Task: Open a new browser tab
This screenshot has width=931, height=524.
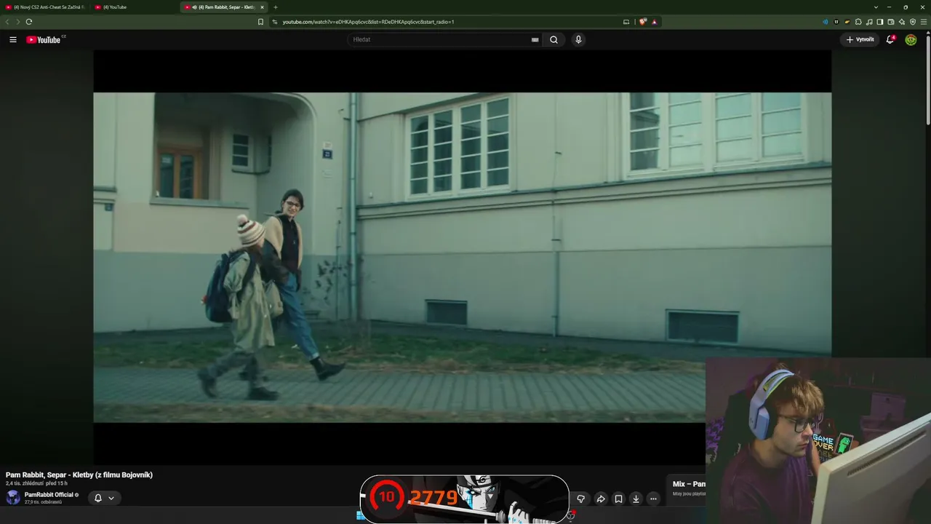Action: coord(276,7)
